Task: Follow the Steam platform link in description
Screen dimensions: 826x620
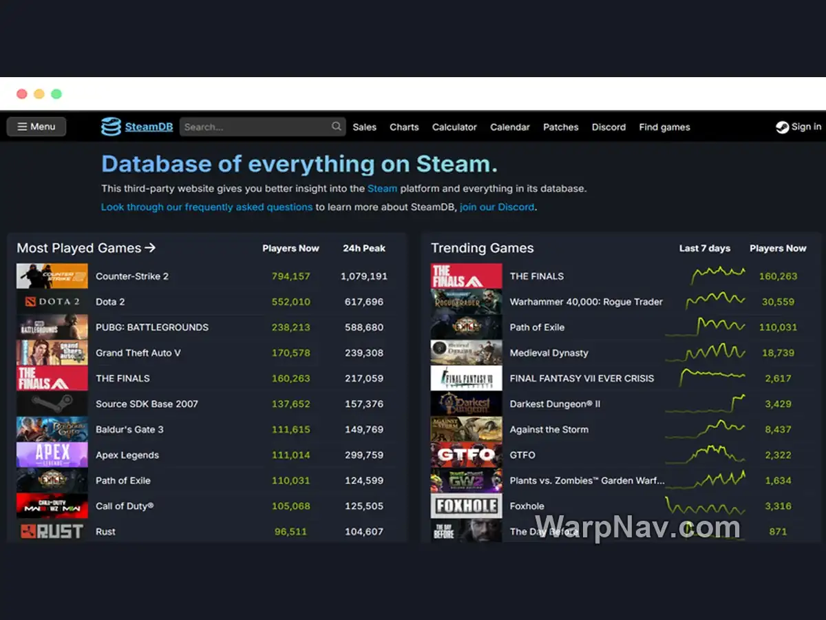Action: click(382, 188)
